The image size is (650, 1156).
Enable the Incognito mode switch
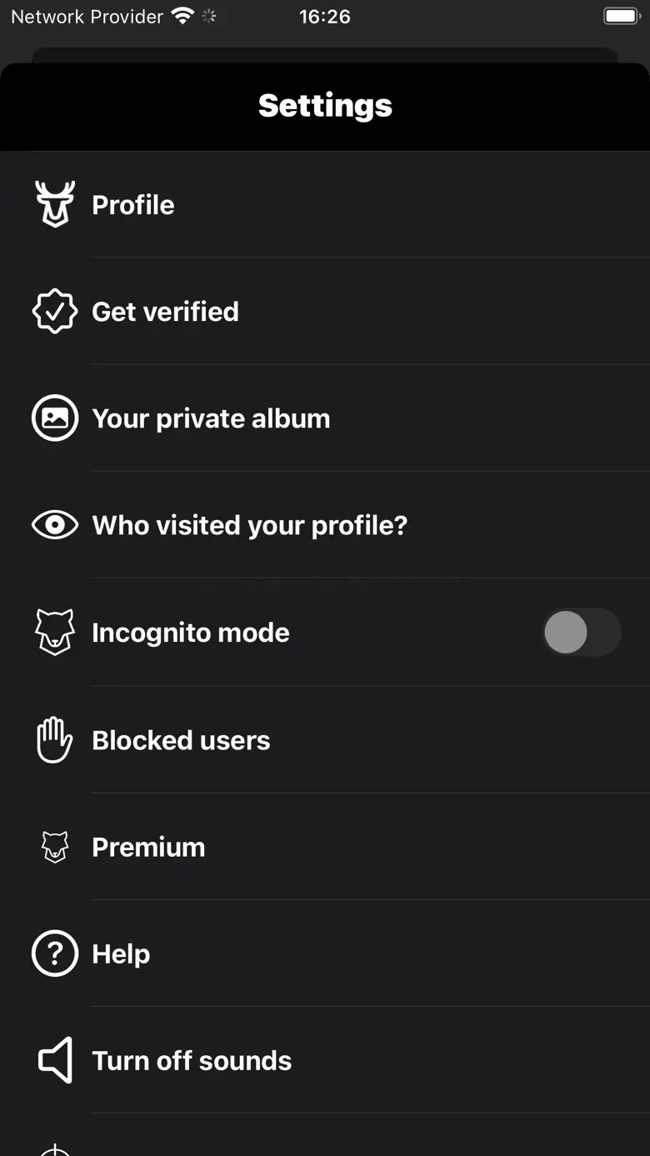click(x=582, y=633)
